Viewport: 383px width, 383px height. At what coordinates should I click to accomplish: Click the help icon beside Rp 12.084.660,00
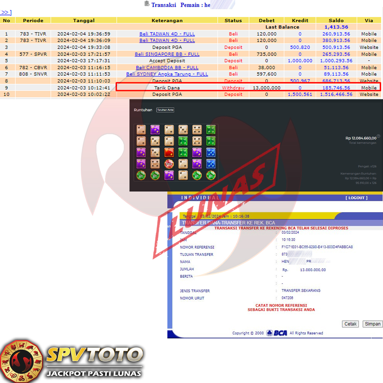click(x=378, y=136)
